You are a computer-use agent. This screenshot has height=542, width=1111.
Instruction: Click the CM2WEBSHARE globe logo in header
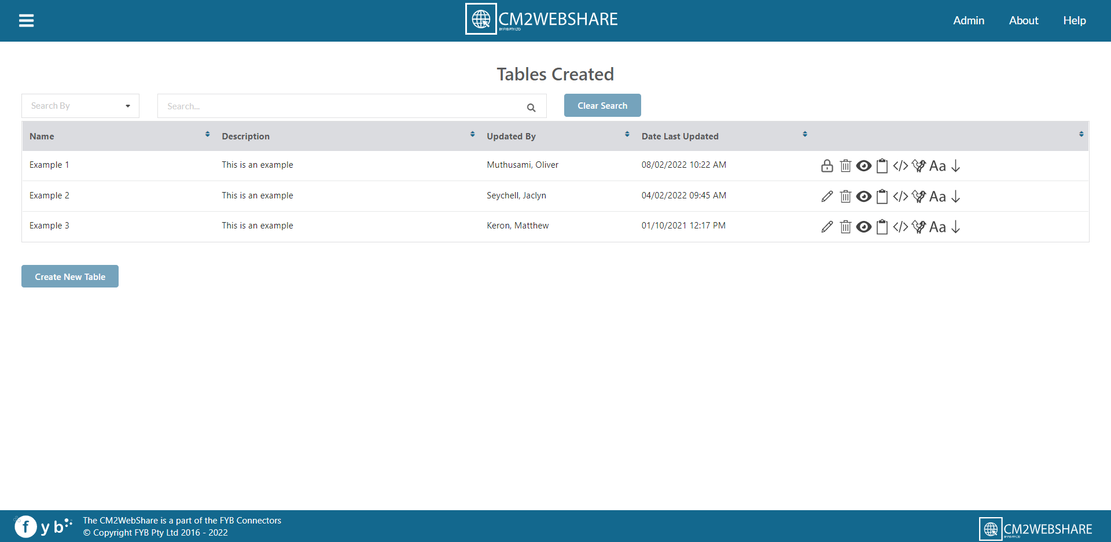coord(541,19)
